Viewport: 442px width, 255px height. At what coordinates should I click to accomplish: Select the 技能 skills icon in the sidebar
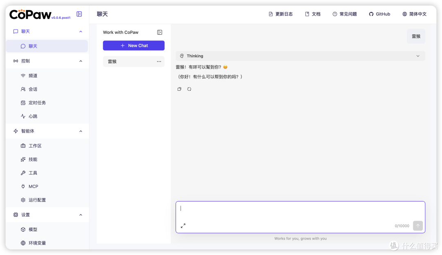click(x=24, y=159)
